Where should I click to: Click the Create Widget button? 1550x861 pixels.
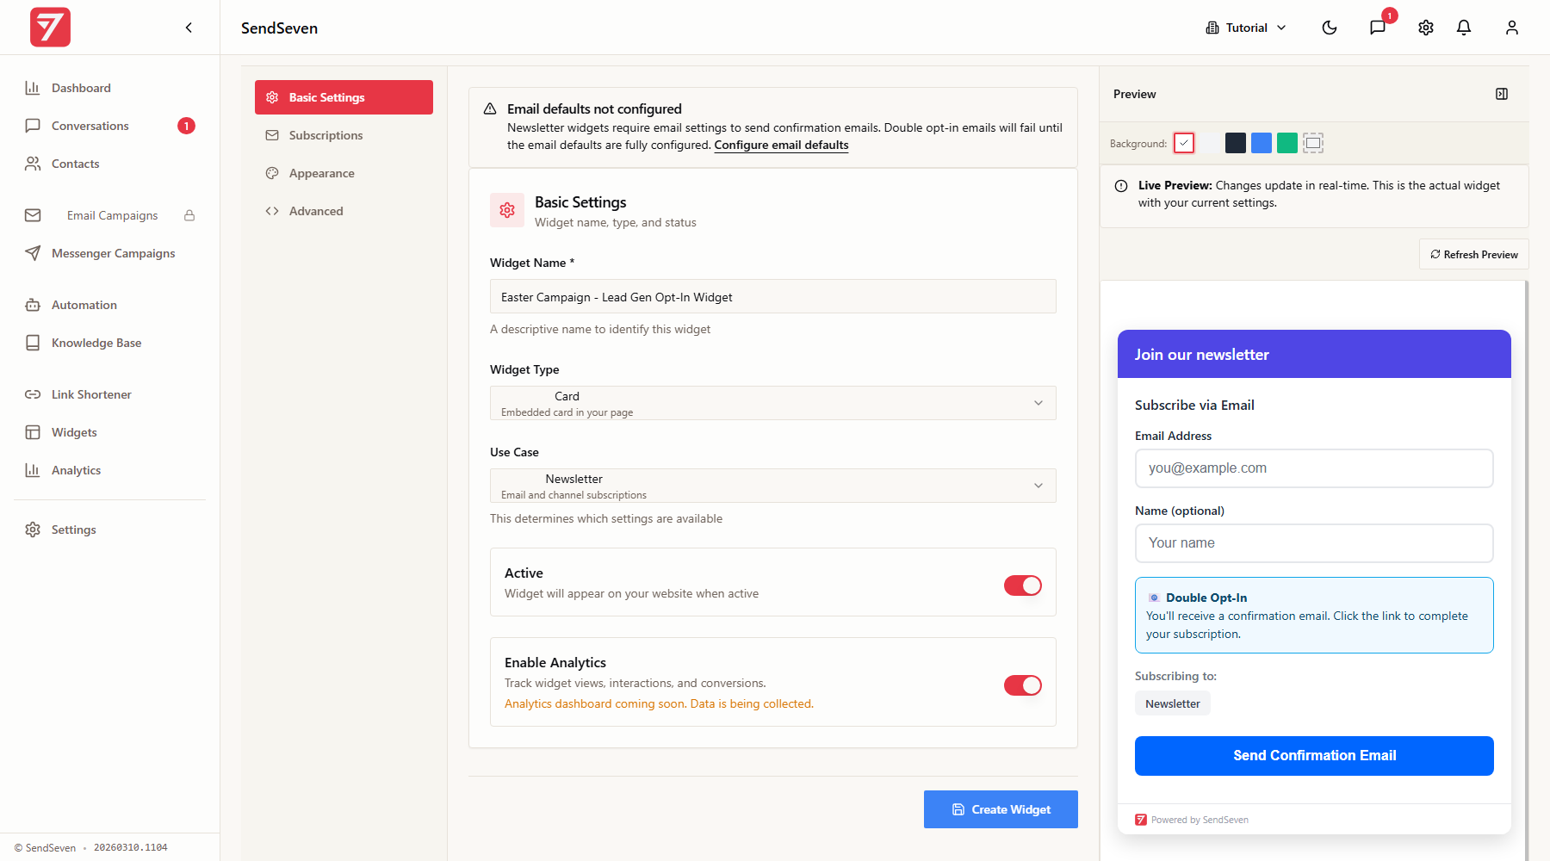click(1001, 809)
